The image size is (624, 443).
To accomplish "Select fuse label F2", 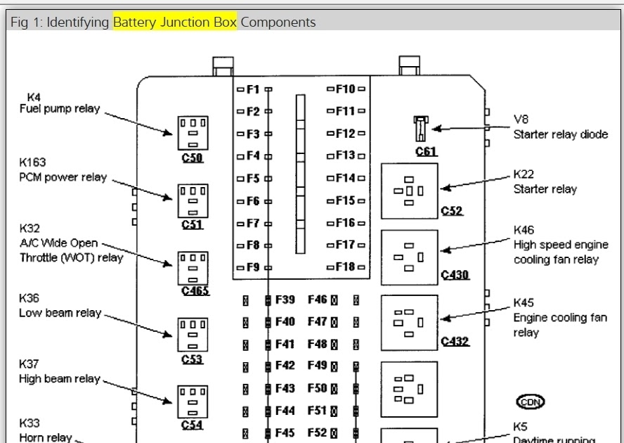I will point(253,112).
